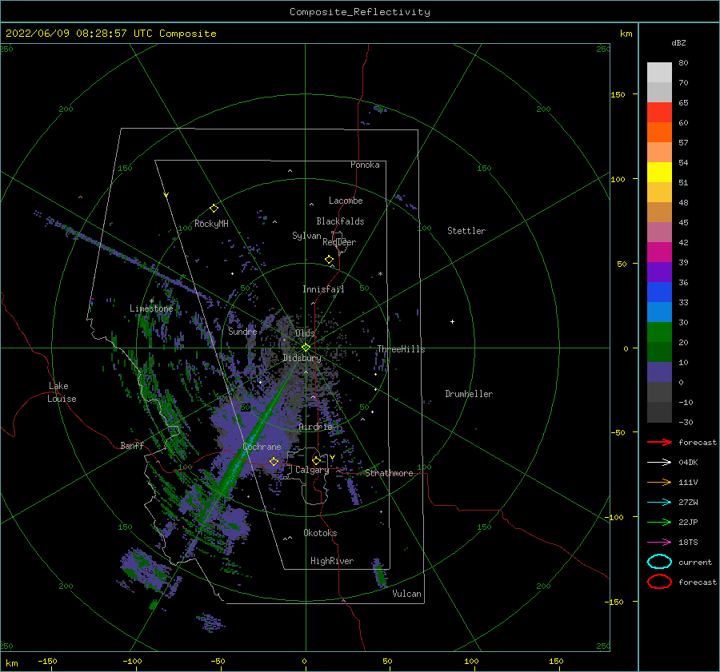
Task: Click the yellow diamond marker above RockyMH
Action: click(x=214, y=209)
